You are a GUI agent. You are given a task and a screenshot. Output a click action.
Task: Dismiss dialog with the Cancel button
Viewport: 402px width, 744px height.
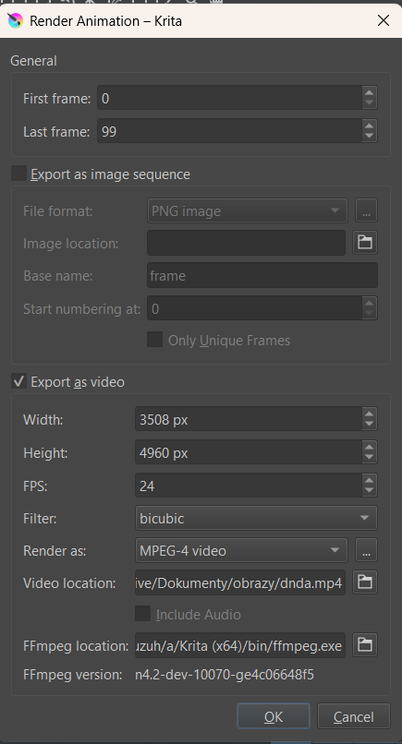coord(354,716)
